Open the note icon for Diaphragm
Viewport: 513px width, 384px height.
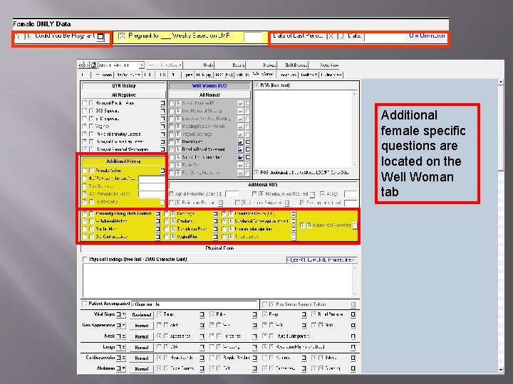(215, 214)
